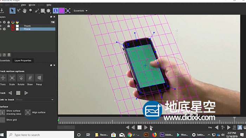Switch to the Layer Properties tab

[23, 61]
